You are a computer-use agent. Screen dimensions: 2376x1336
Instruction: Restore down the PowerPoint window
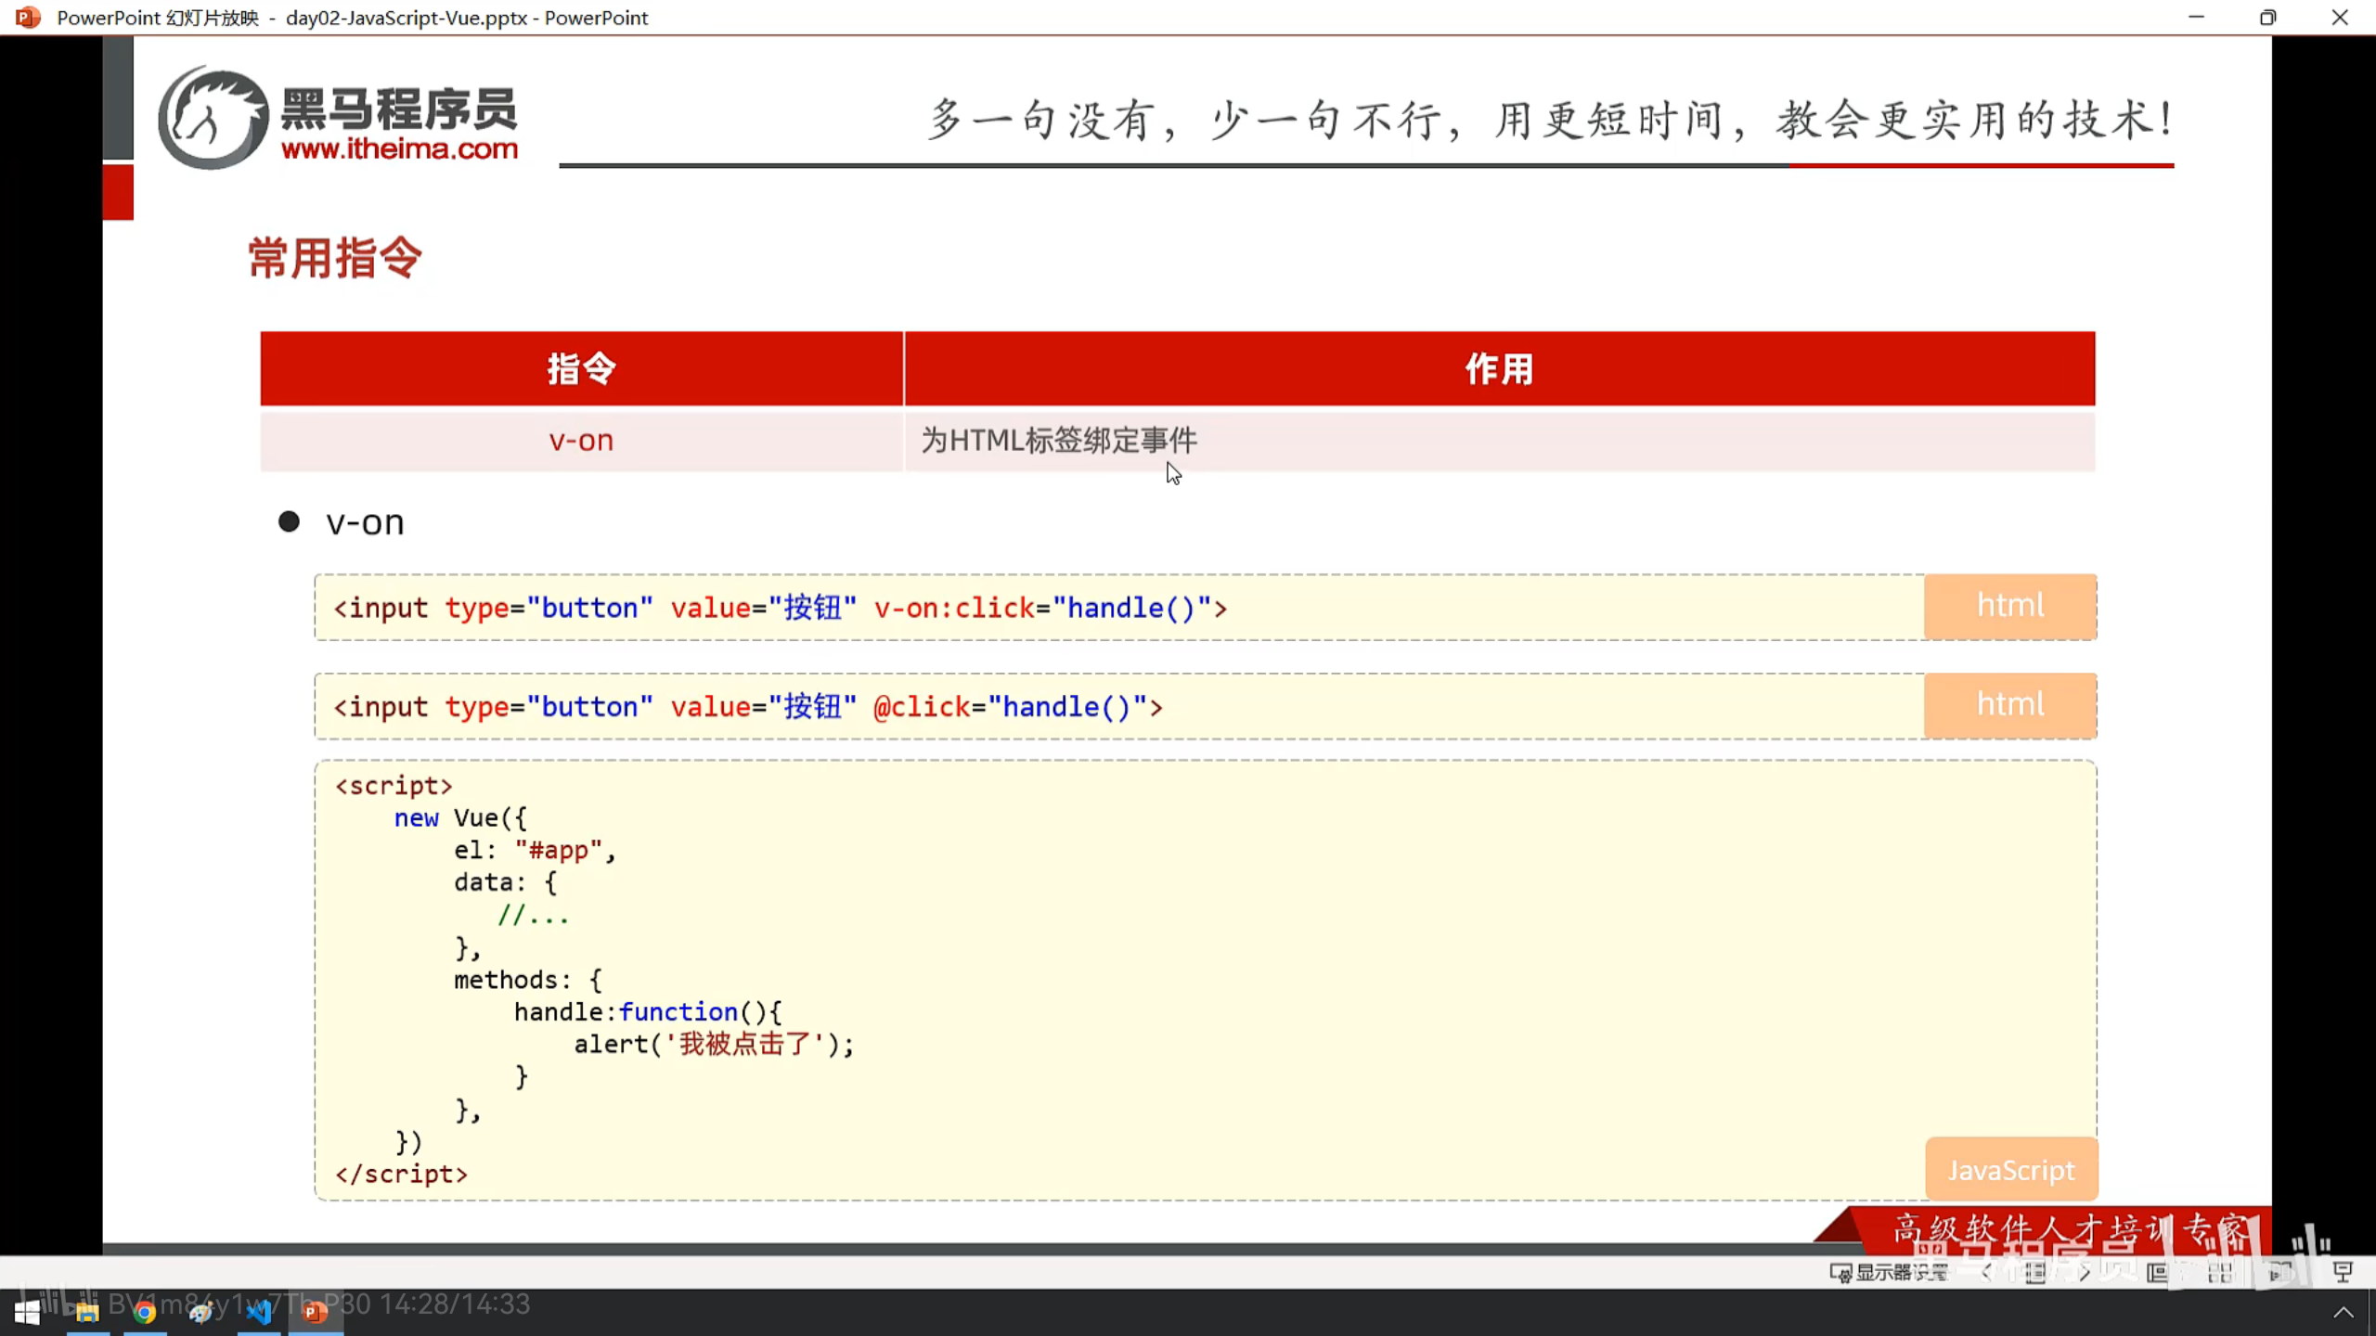click(2267, 18)
